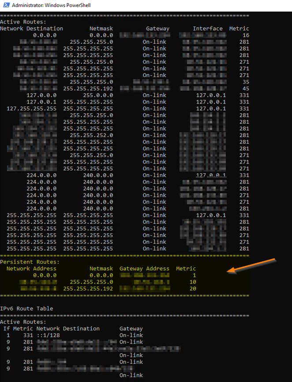The width and height of the screenshot is (292, 382).
Task: Click the PowerShell icon in the title bar
Action: pos(6,5)
